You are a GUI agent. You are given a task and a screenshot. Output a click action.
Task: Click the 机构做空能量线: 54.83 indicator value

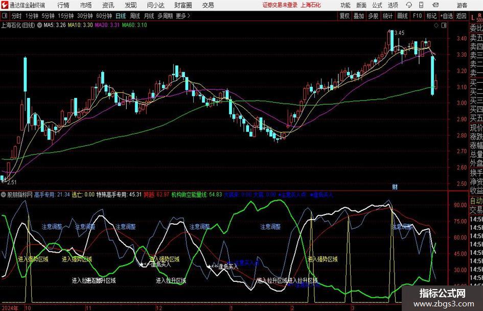197,195
